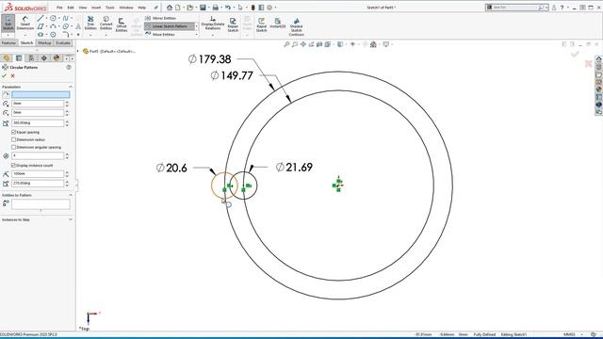Open the FeatureManager design tree tab

pos(7,58)
